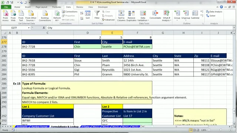Launch the Solver add-in
The width and height of the screenshot is (237, 133).
pos(211,16)
